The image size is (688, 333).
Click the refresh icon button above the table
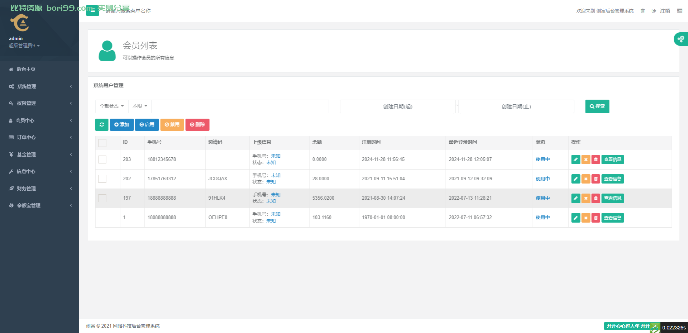coord(102,125)
